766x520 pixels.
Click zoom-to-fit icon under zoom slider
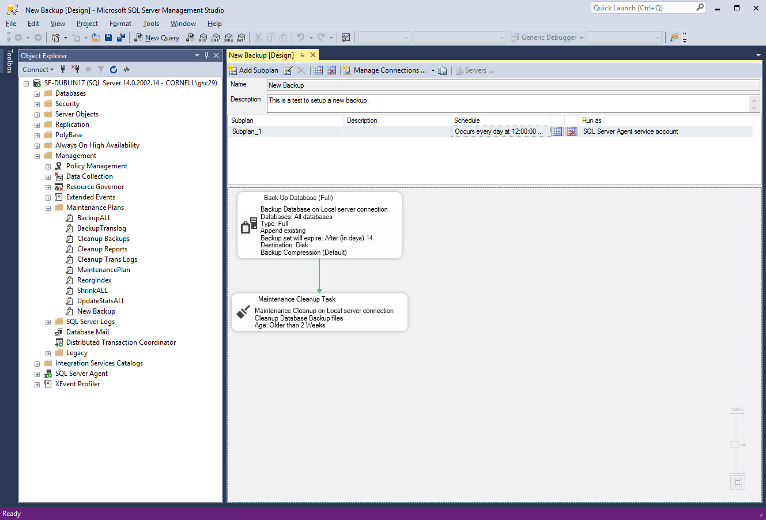click(x=738, y=483)
